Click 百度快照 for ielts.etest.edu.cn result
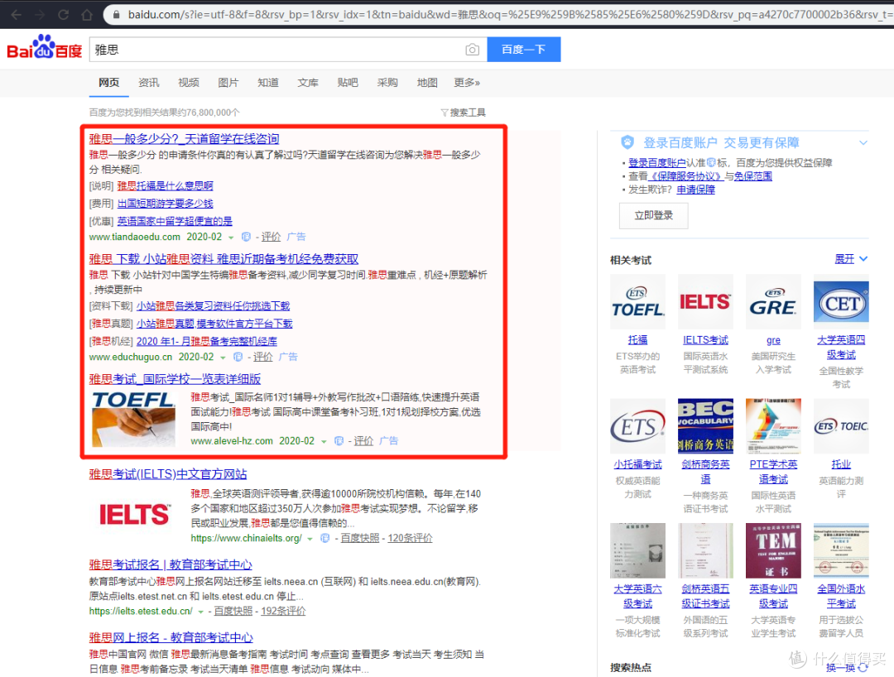Image resolution: width=894 pixels, height=677 pixels. [x=233, y=612]
